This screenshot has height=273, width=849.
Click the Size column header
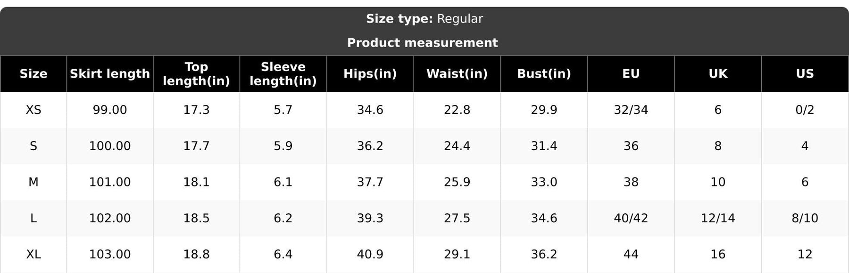click(x=33, y=74)
